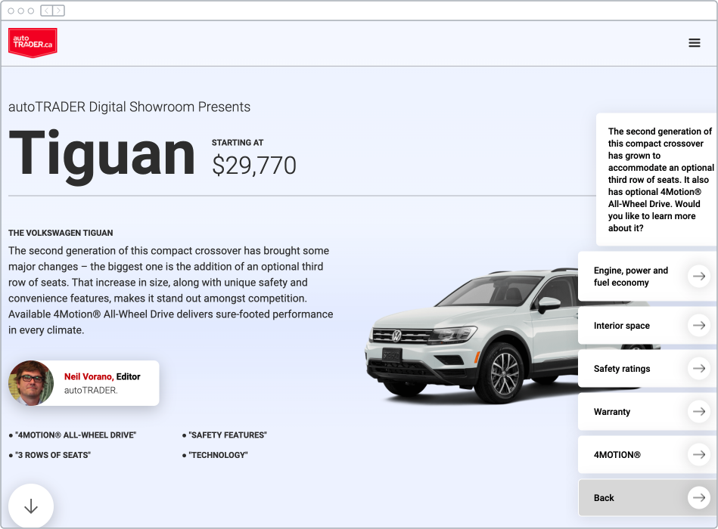The height and width of the screenshot is (529, 718).
Task: Click the "3 ROWS OF SEATS" bullet
Action: point(50,455)
